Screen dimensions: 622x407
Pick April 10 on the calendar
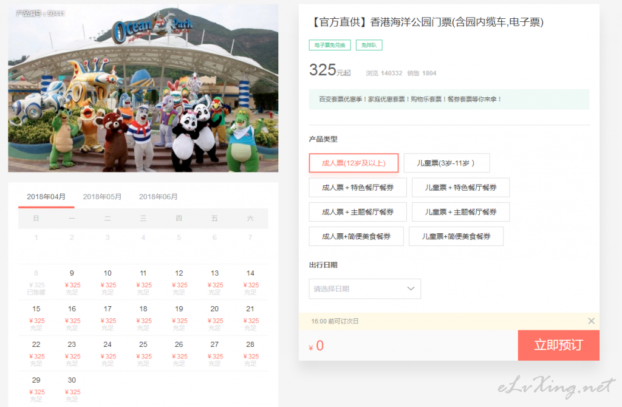[x=108, y=282]
